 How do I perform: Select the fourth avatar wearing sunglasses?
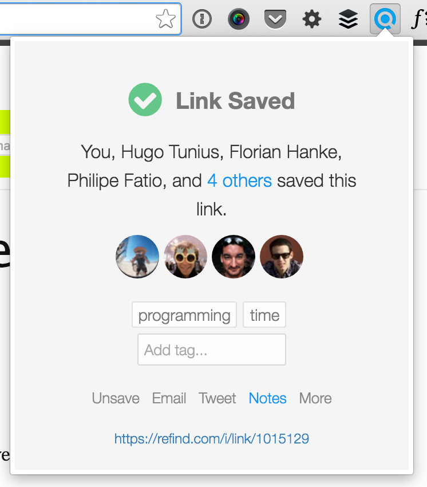click(x=282, y=257)
